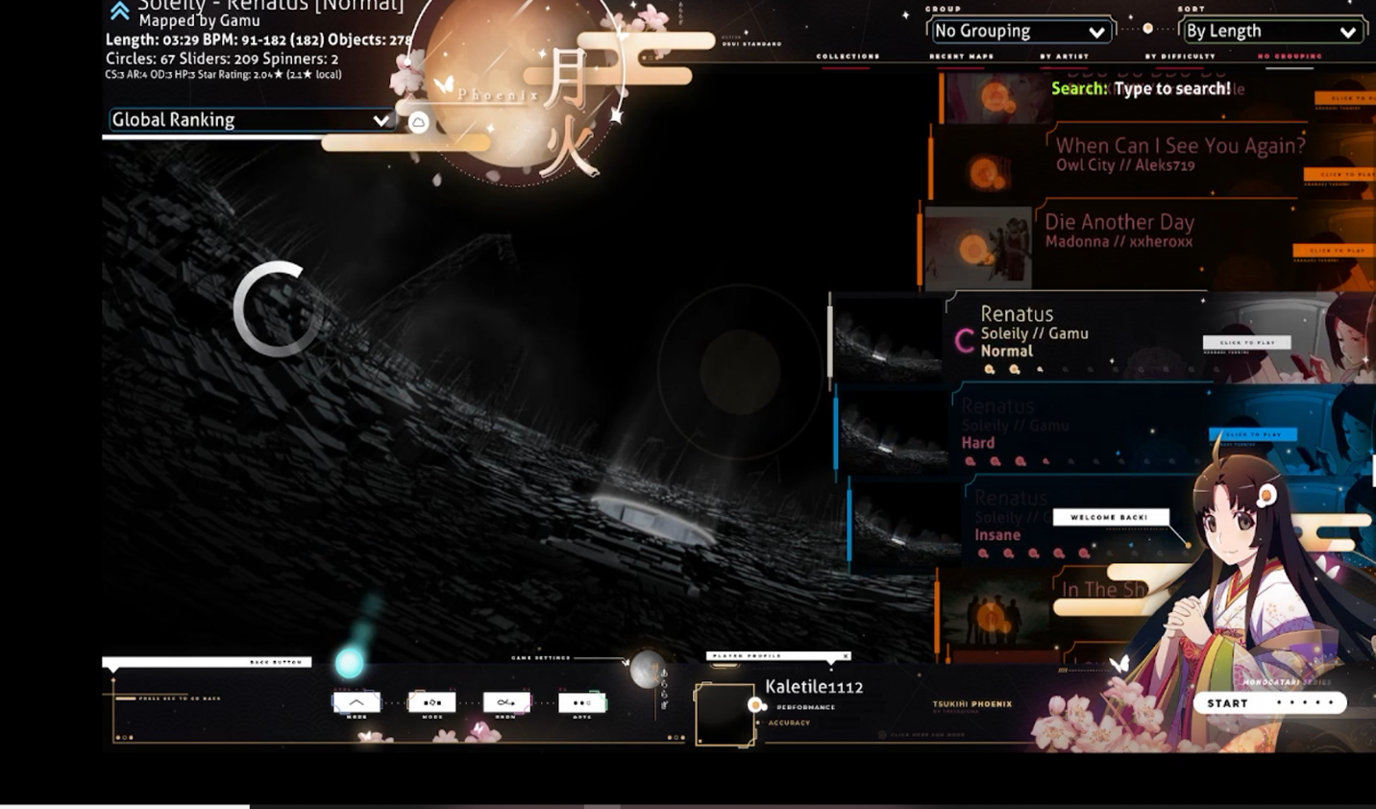
Task: Click the 'Accuracy' profile label
Action: pyautogui.click(x=789, y=723)
